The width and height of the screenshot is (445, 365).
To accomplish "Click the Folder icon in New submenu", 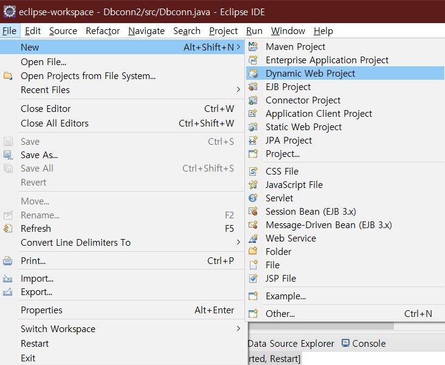I will [253, 251].
